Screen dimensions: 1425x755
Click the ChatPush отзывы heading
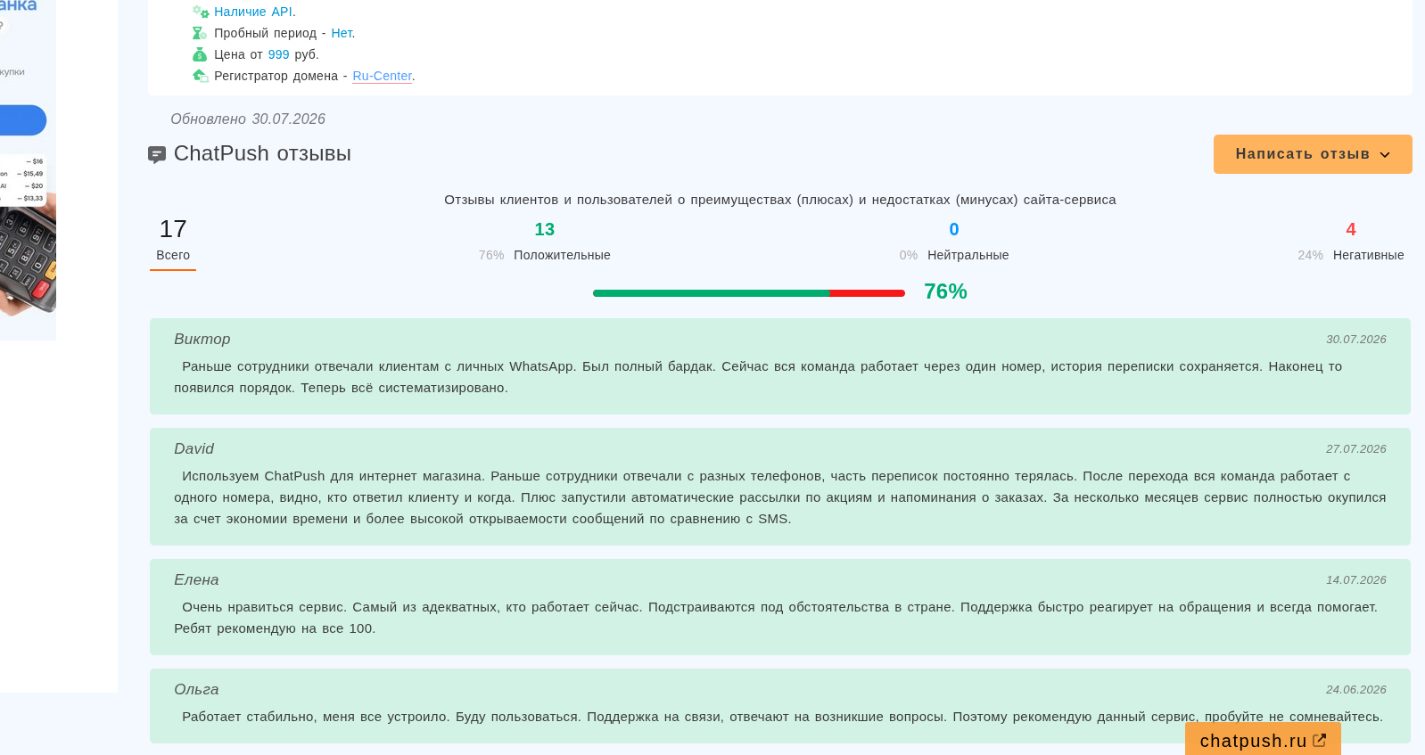click(262, 153)
